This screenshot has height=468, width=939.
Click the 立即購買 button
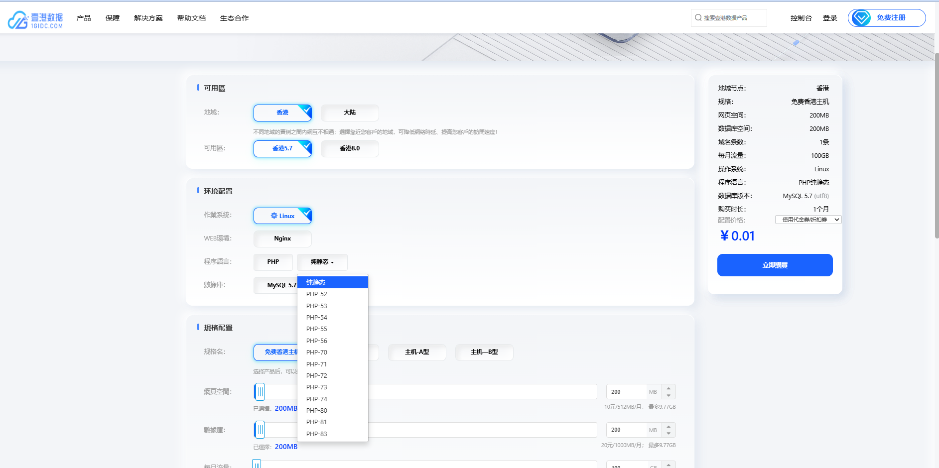[x=775, y=265]
